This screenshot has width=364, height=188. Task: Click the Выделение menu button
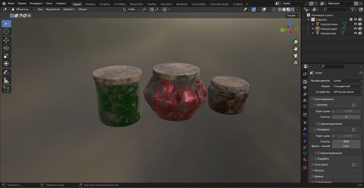coord(53,9)
